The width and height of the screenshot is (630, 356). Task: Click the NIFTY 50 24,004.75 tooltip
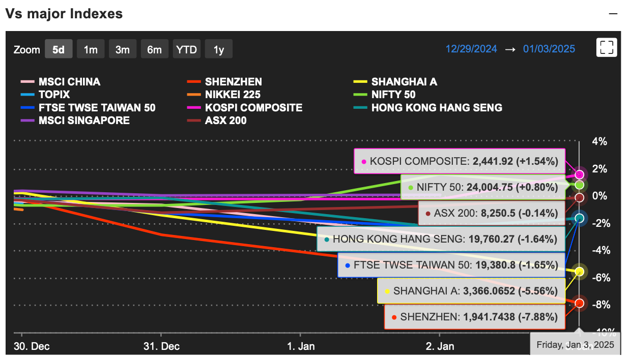(483, 187)
